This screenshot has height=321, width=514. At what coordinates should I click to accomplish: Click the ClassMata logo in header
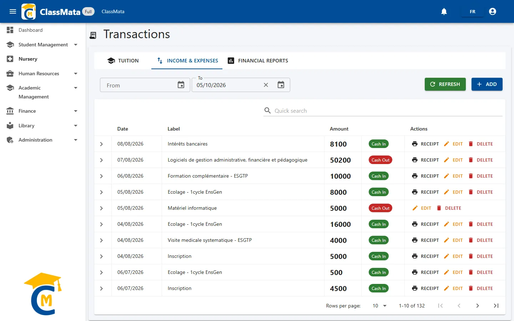29,11
